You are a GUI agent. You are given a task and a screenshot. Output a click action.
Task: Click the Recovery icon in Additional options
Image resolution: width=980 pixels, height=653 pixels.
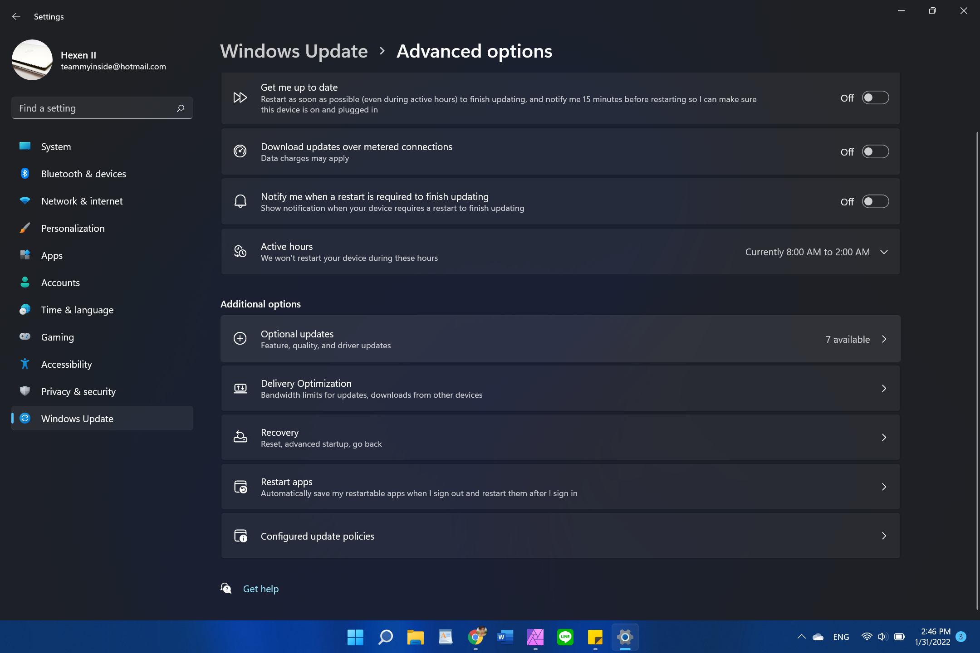tap(240, 437)
